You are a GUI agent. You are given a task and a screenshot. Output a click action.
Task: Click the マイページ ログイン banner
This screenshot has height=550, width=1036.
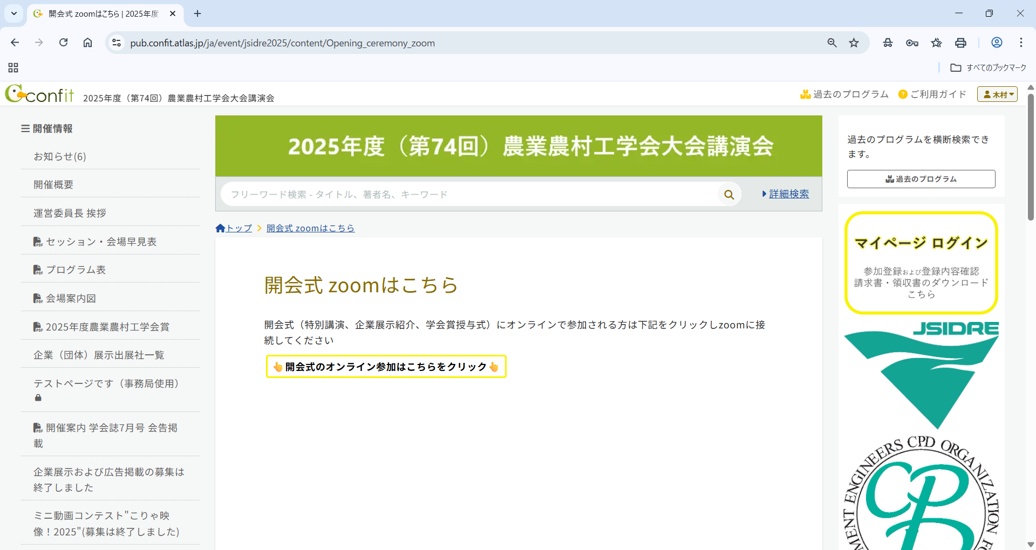tap(921, 263)
